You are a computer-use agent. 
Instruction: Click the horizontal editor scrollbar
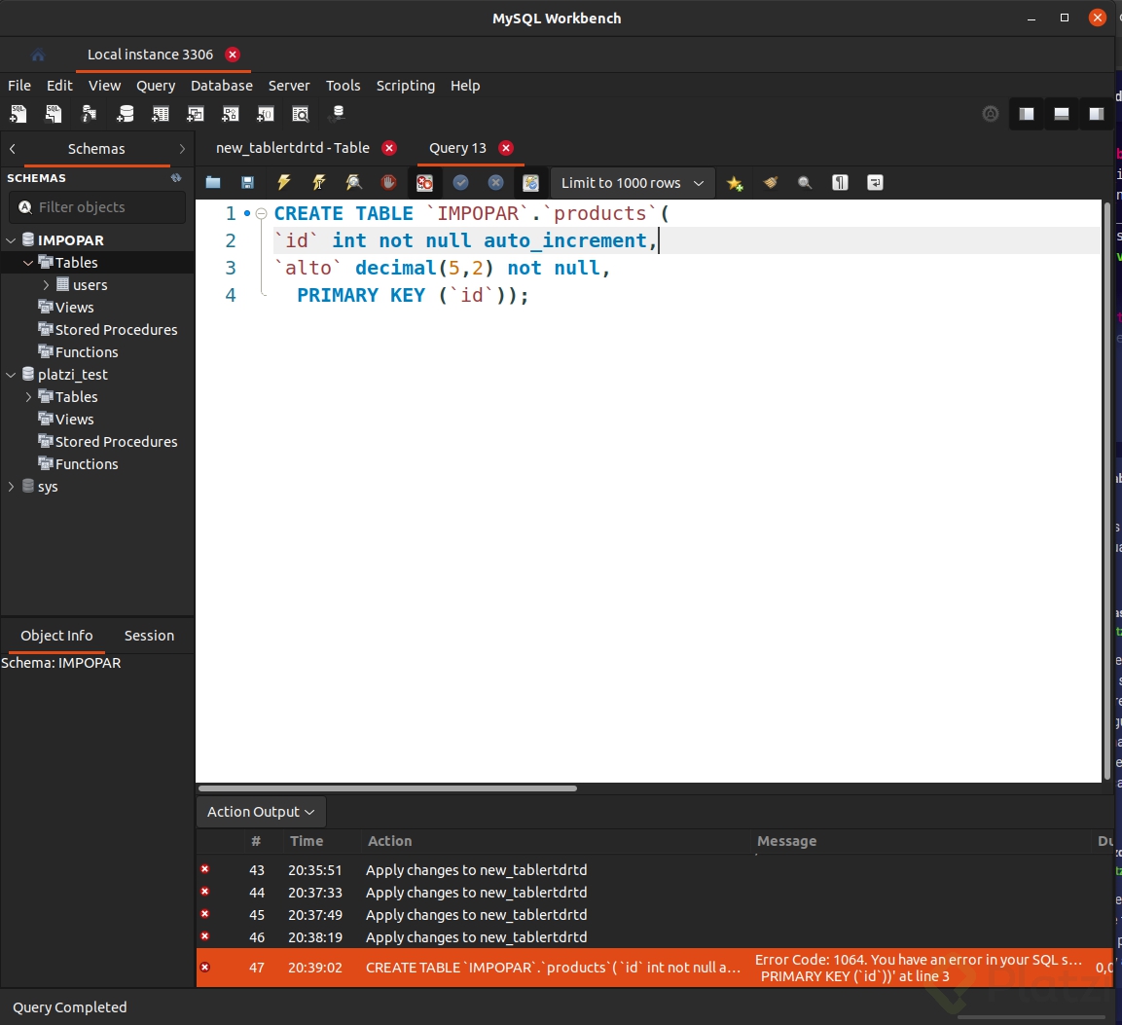point(387,788)
